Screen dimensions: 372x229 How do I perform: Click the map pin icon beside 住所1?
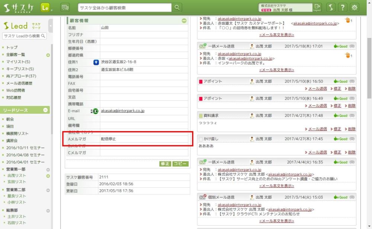pos(96,62)
